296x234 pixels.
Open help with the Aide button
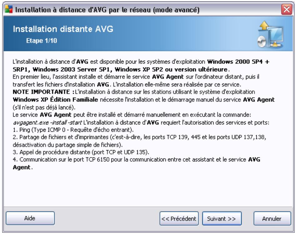point(30,218)
